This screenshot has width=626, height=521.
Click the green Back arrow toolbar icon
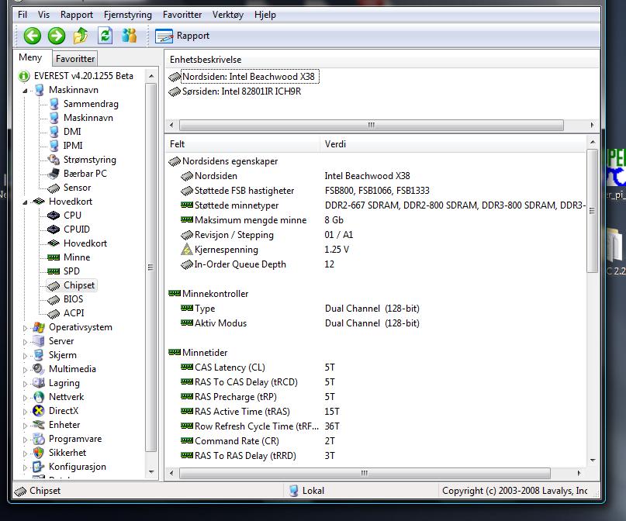33,36
